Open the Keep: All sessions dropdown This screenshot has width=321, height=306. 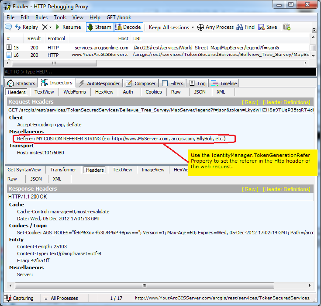click(x=171, y=27)
